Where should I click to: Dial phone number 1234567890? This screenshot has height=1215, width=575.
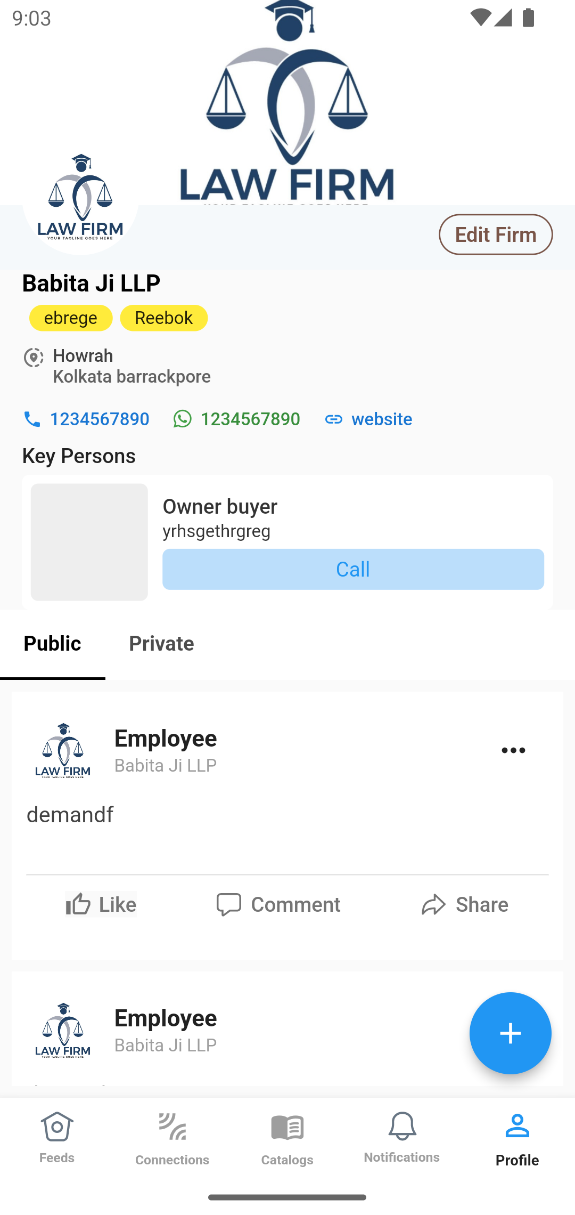[86, 419]
